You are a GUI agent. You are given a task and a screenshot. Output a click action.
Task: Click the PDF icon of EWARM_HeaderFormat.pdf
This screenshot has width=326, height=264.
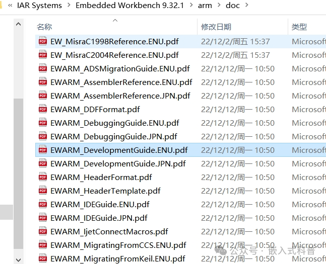[43, 177]
